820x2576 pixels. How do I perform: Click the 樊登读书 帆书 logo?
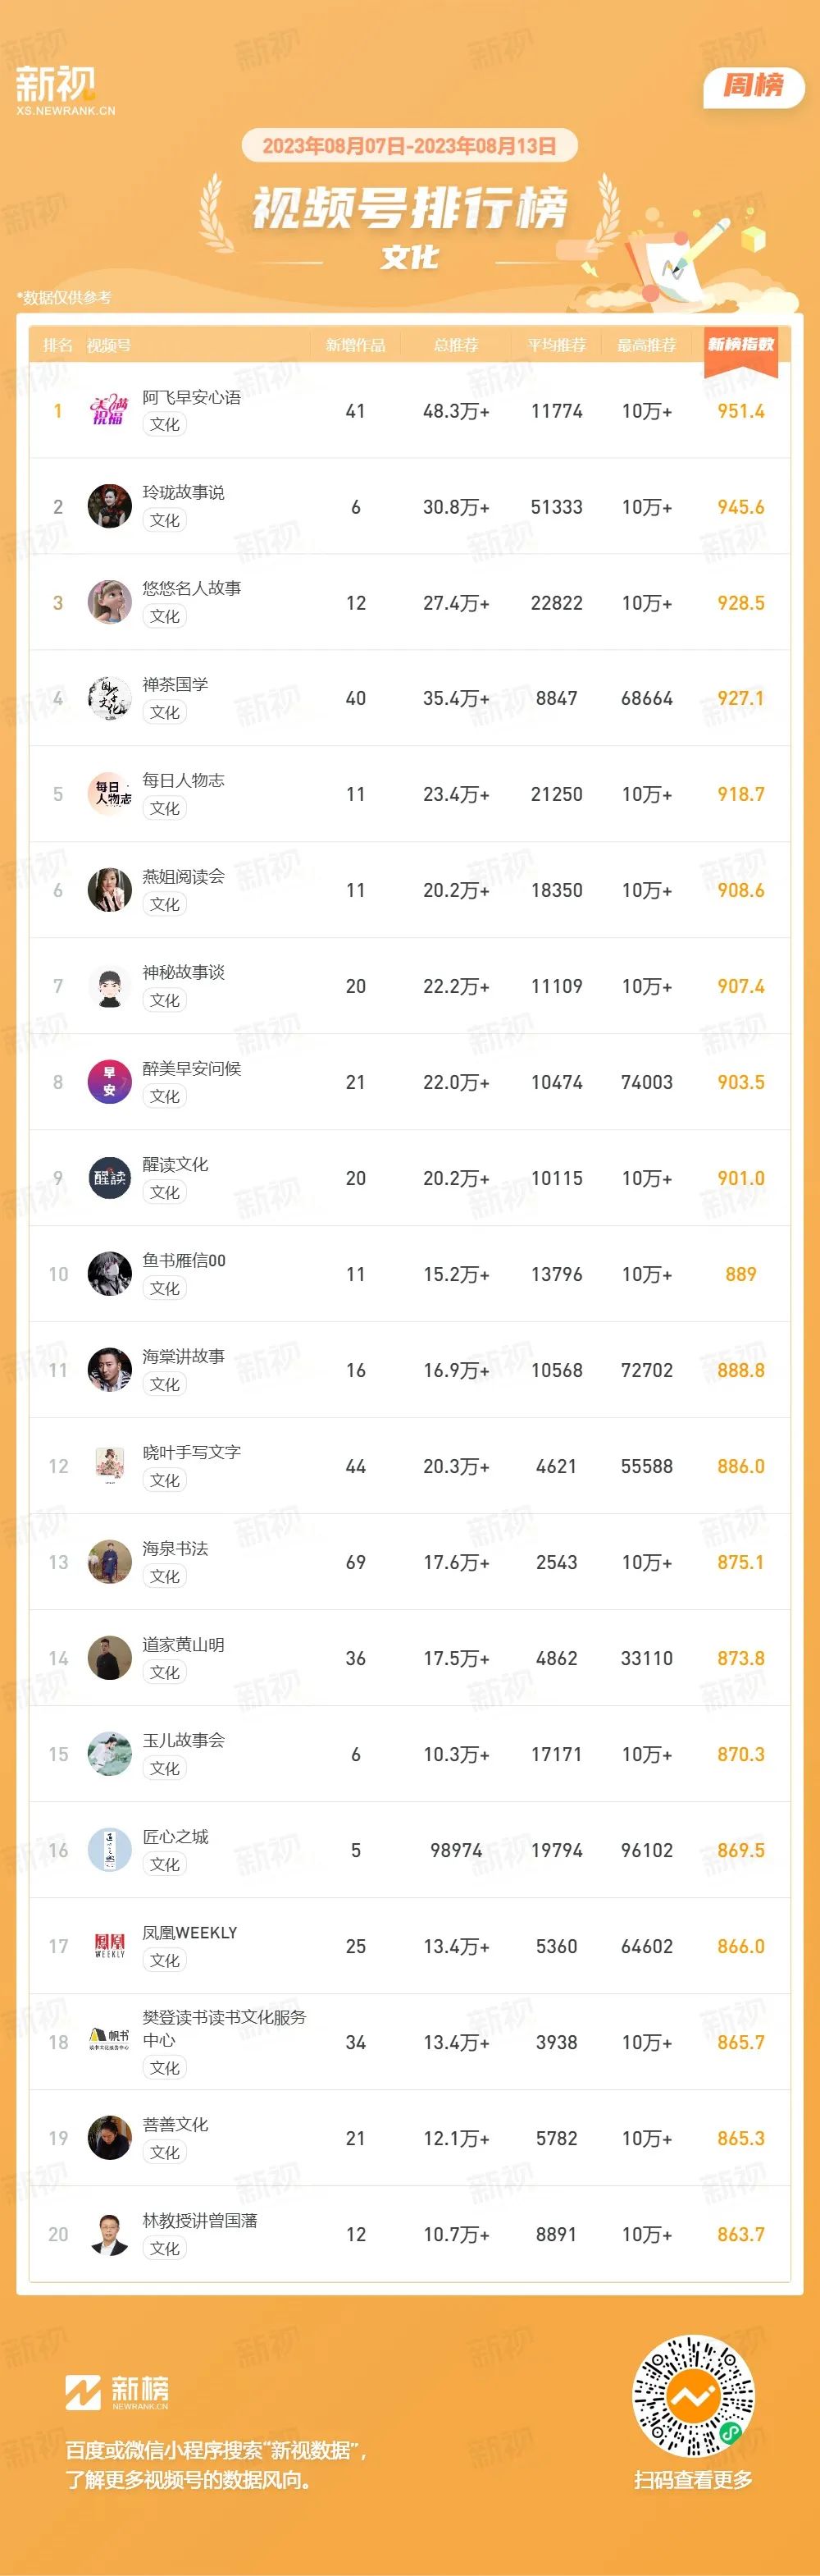[110, 2042]
